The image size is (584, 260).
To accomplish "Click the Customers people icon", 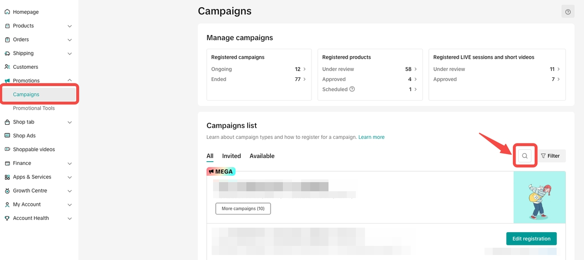I will [7, 67].
